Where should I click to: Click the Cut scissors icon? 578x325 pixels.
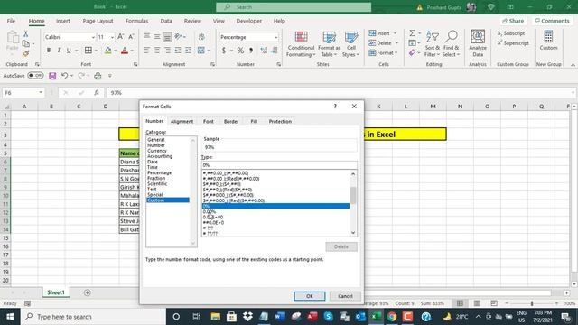(26, 34)
